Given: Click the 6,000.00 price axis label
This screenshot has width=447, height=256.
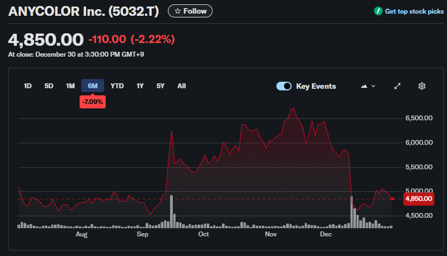Looking at the screenshot, I should coord(419,143).
